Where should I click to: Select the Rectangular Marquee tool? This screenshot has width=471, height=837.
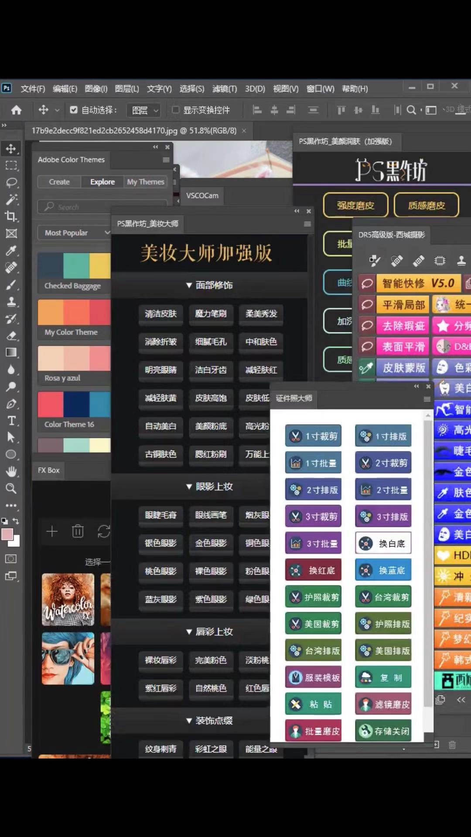pos(11,165)
